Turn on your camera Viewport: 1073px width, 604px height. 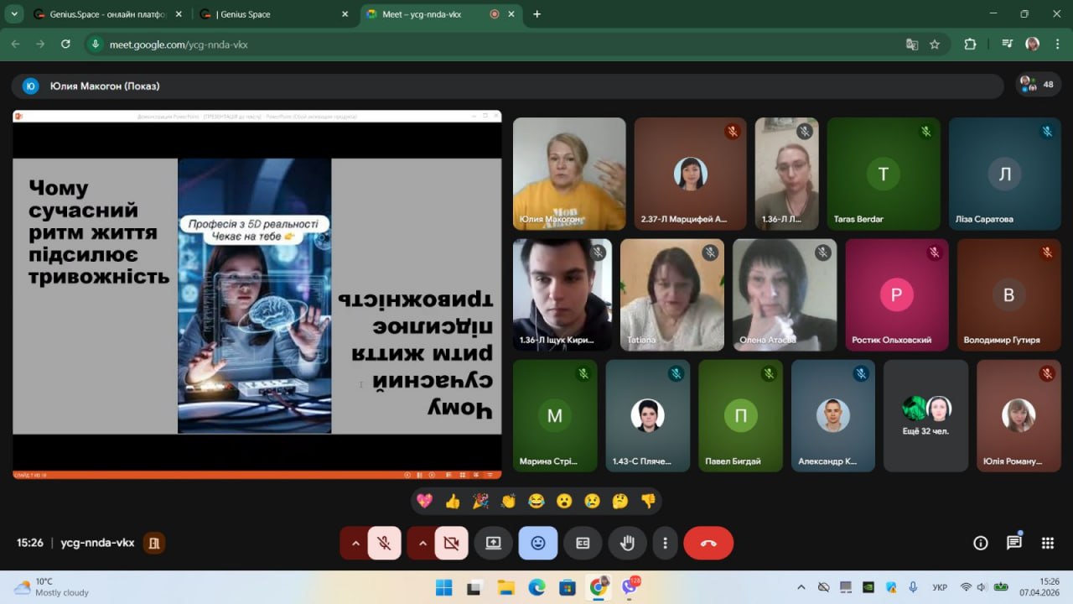point(451,544)
